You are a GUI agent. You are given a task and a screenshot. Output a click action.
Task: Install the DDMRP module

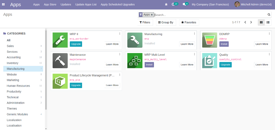(224, 44)
